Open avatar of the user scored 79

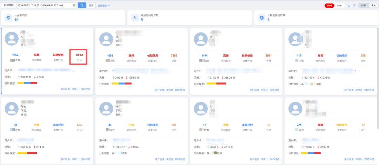coord(201,109)
